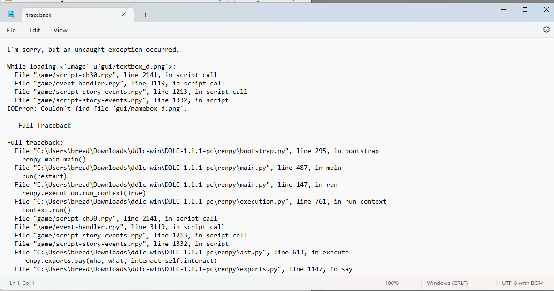Click the game breadcrumb in Explorer
Screen dimensions: 554x291
tap(68, 1)
